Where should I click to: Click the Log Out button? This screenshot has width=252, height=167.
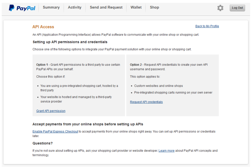click(237, 8)
